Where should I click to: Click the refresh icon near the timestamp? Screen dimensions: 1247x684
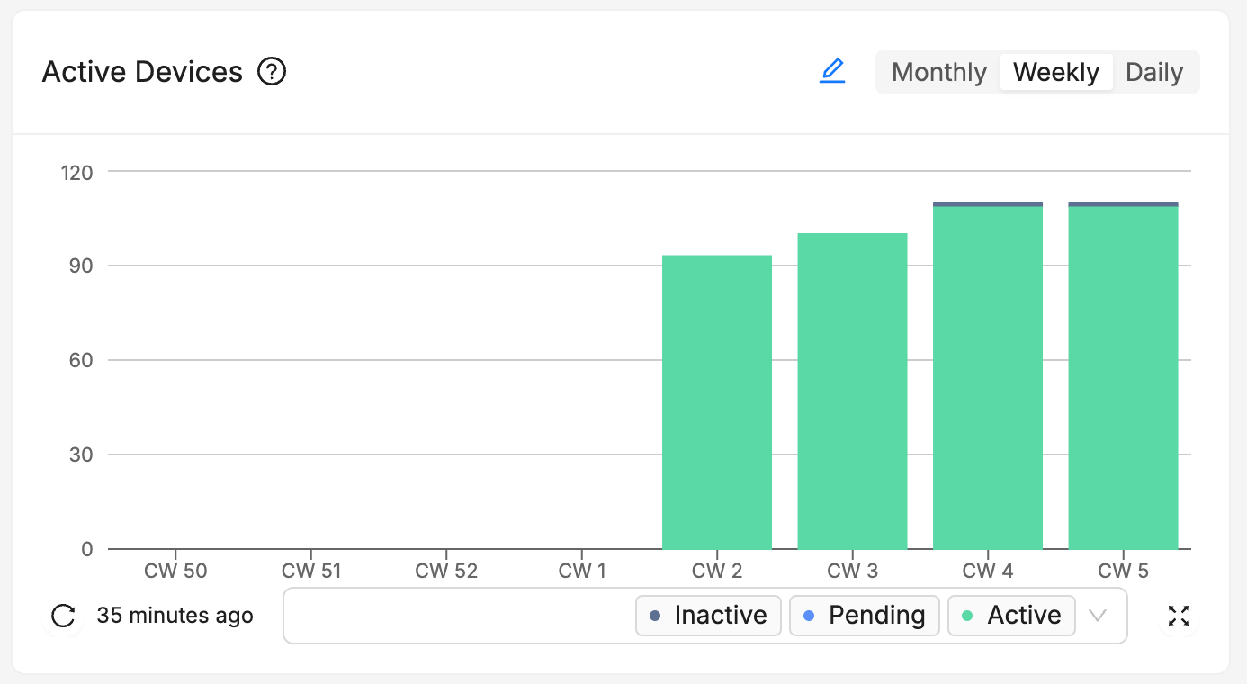[62, 616]
